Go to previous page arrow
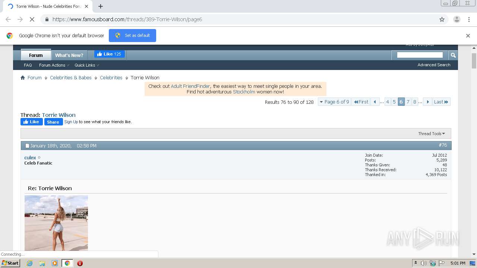 point(375,102)
